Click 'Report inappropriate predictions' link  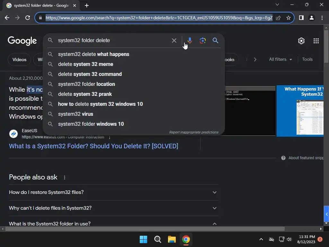[194, 132]
